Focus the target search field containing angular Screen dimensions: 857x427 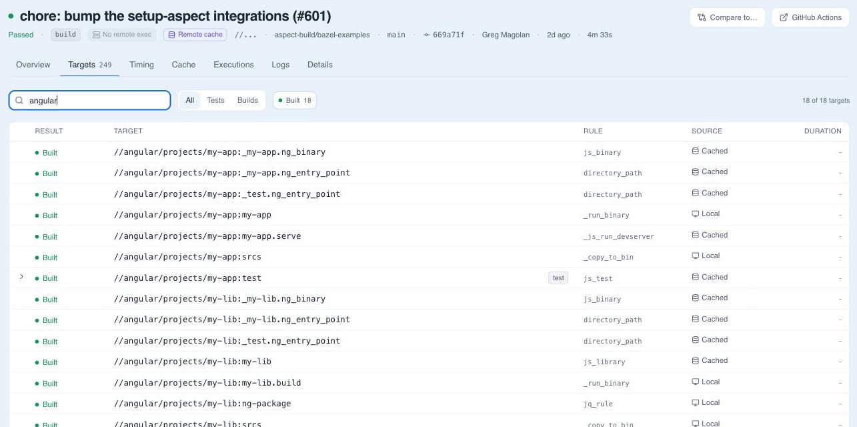point(90,100)
